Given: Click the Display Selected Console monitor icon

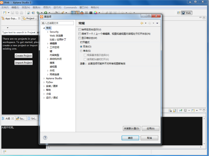Looking at the screenshot, I should click(185, 110).
